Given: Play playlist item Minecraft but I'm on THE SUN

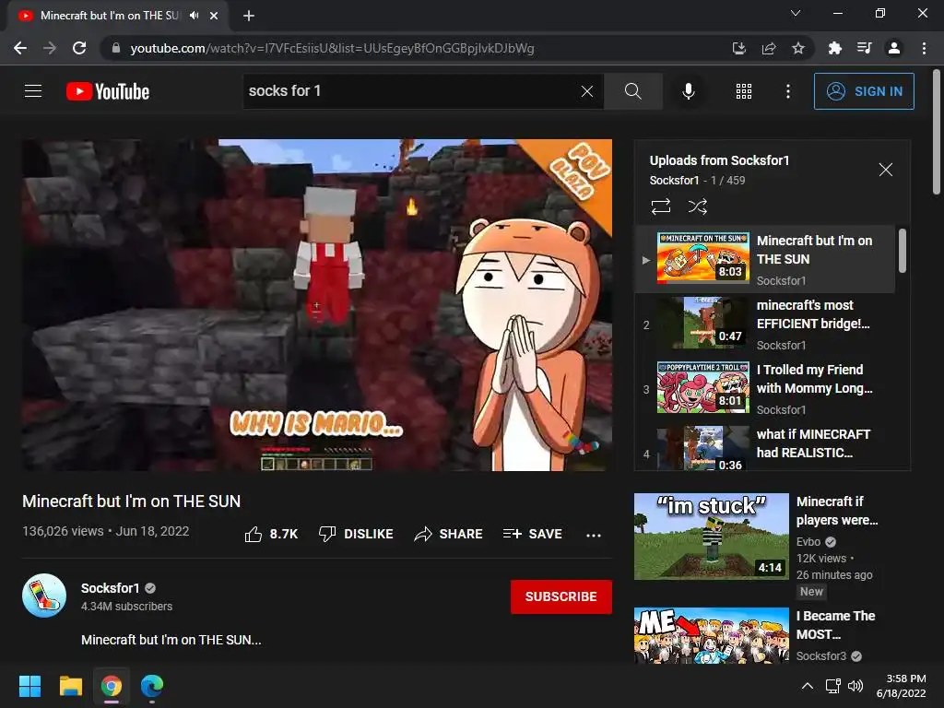Looking at the screenshot, I should 764,259.
